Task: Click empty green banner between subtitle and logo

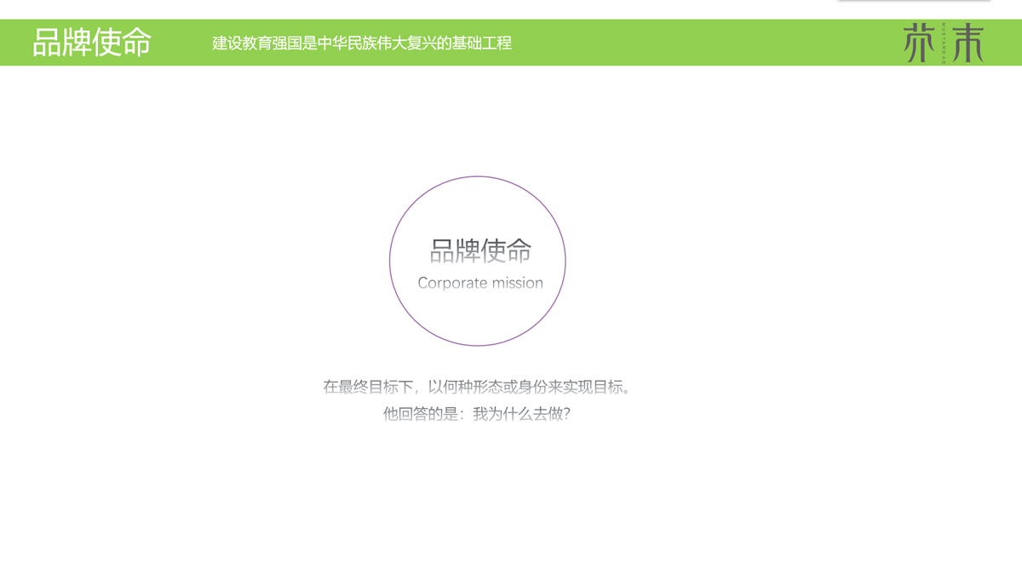Action: (707, 43)
